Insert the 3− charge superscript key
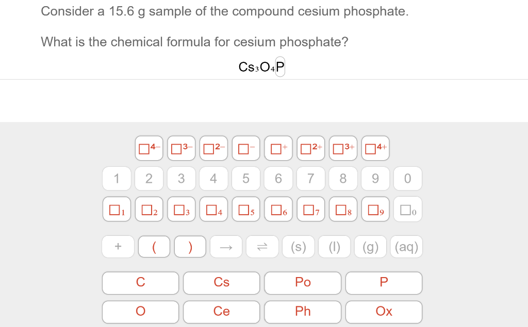 pyautogui.click(x=181, y=148)
